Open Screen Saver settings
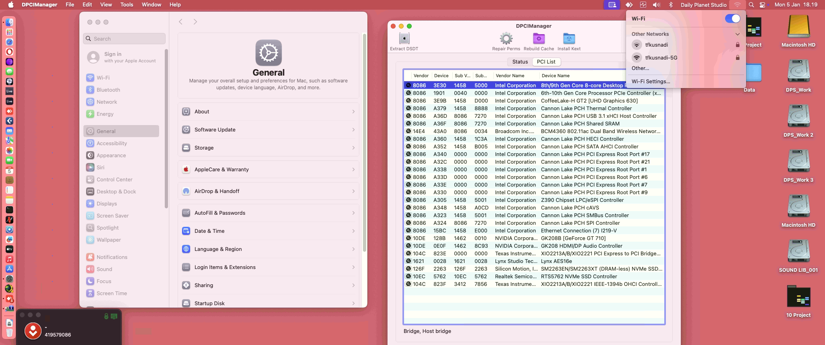The image size is (825, 345). pyautogui.click(x=121, y=216)
